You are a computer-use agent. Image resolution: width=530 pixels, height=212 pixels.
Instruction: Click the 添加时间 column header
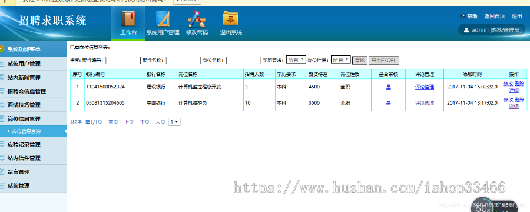point(472,74)
